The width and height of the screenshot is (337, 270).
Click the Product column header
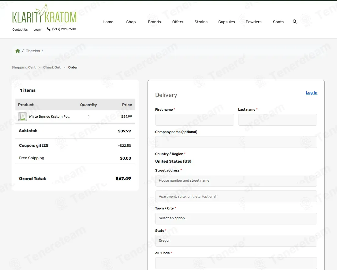pos(26,105)
